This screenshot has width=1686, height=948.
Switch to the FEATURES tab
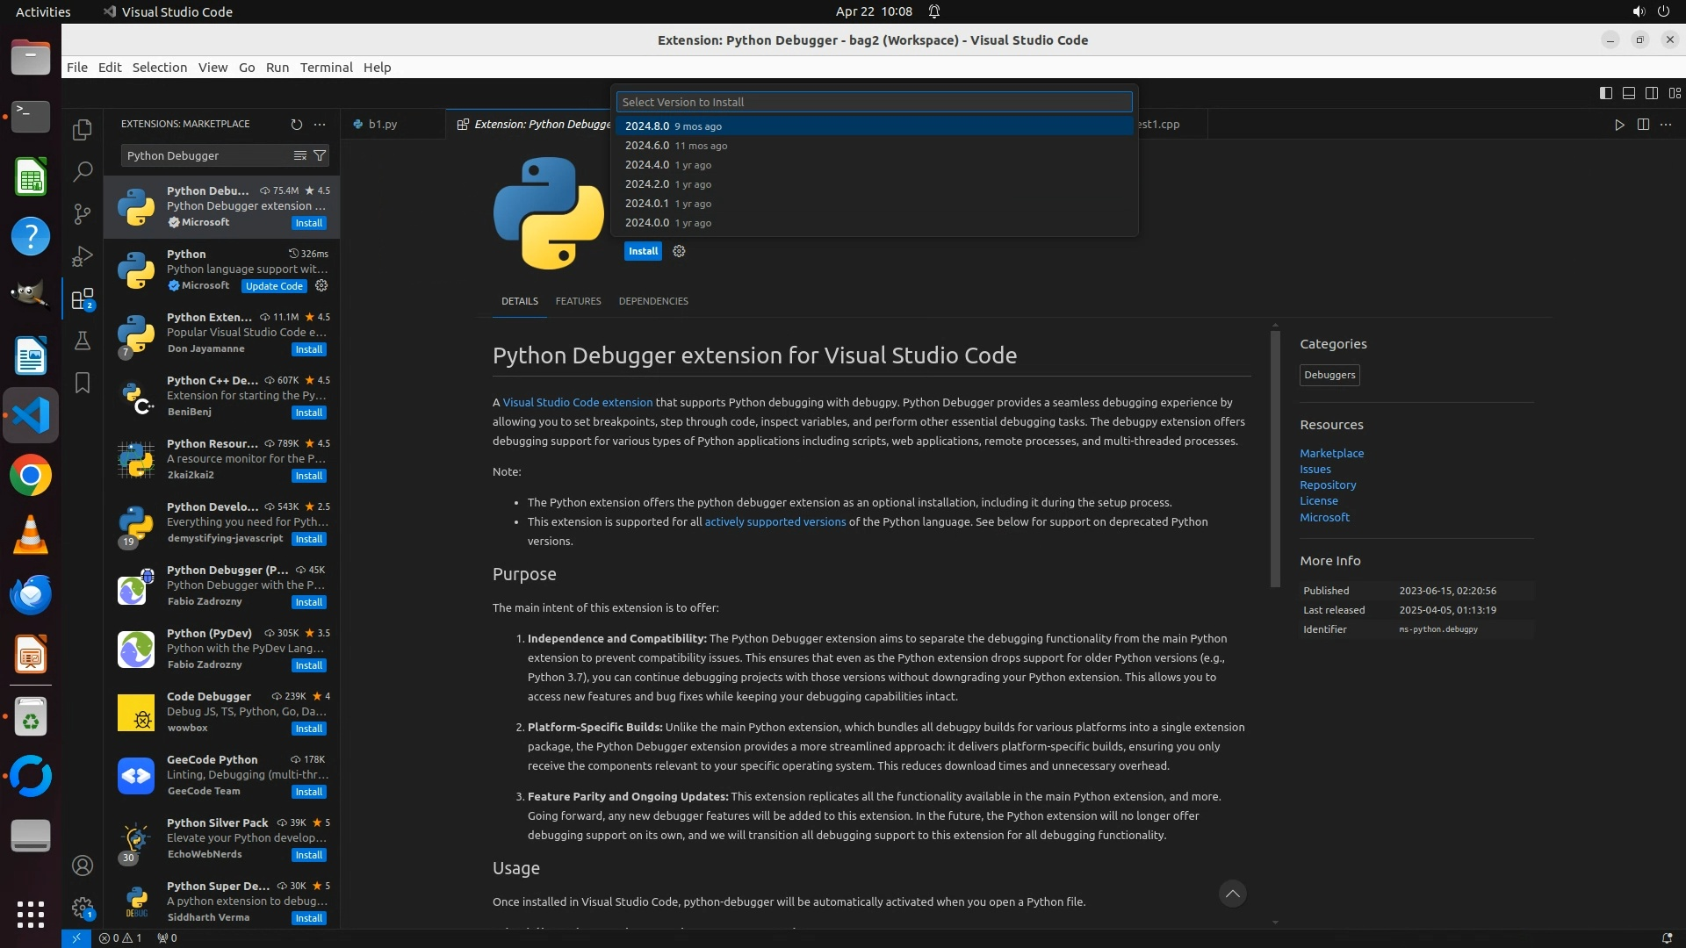click(x=578, y=301)
